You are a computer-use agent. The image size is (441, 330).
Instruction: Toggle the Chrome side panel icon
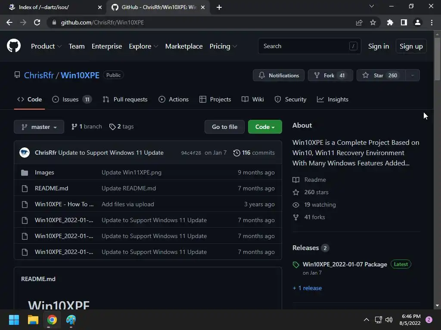[x=404, y=22]
